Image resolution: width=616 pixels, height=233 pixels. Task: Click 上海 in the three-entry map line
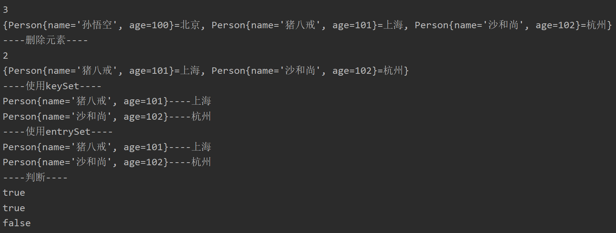pyautogui.click(x=393, y=25)
